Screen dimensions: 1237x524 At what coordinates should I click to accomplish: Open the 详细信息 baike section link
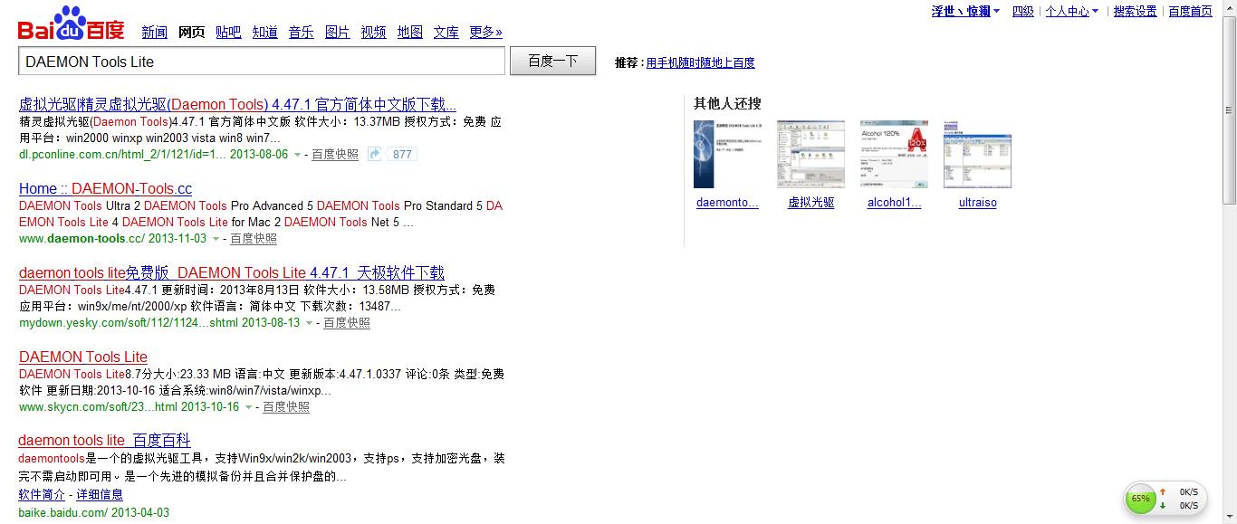(x=100, y=495)
